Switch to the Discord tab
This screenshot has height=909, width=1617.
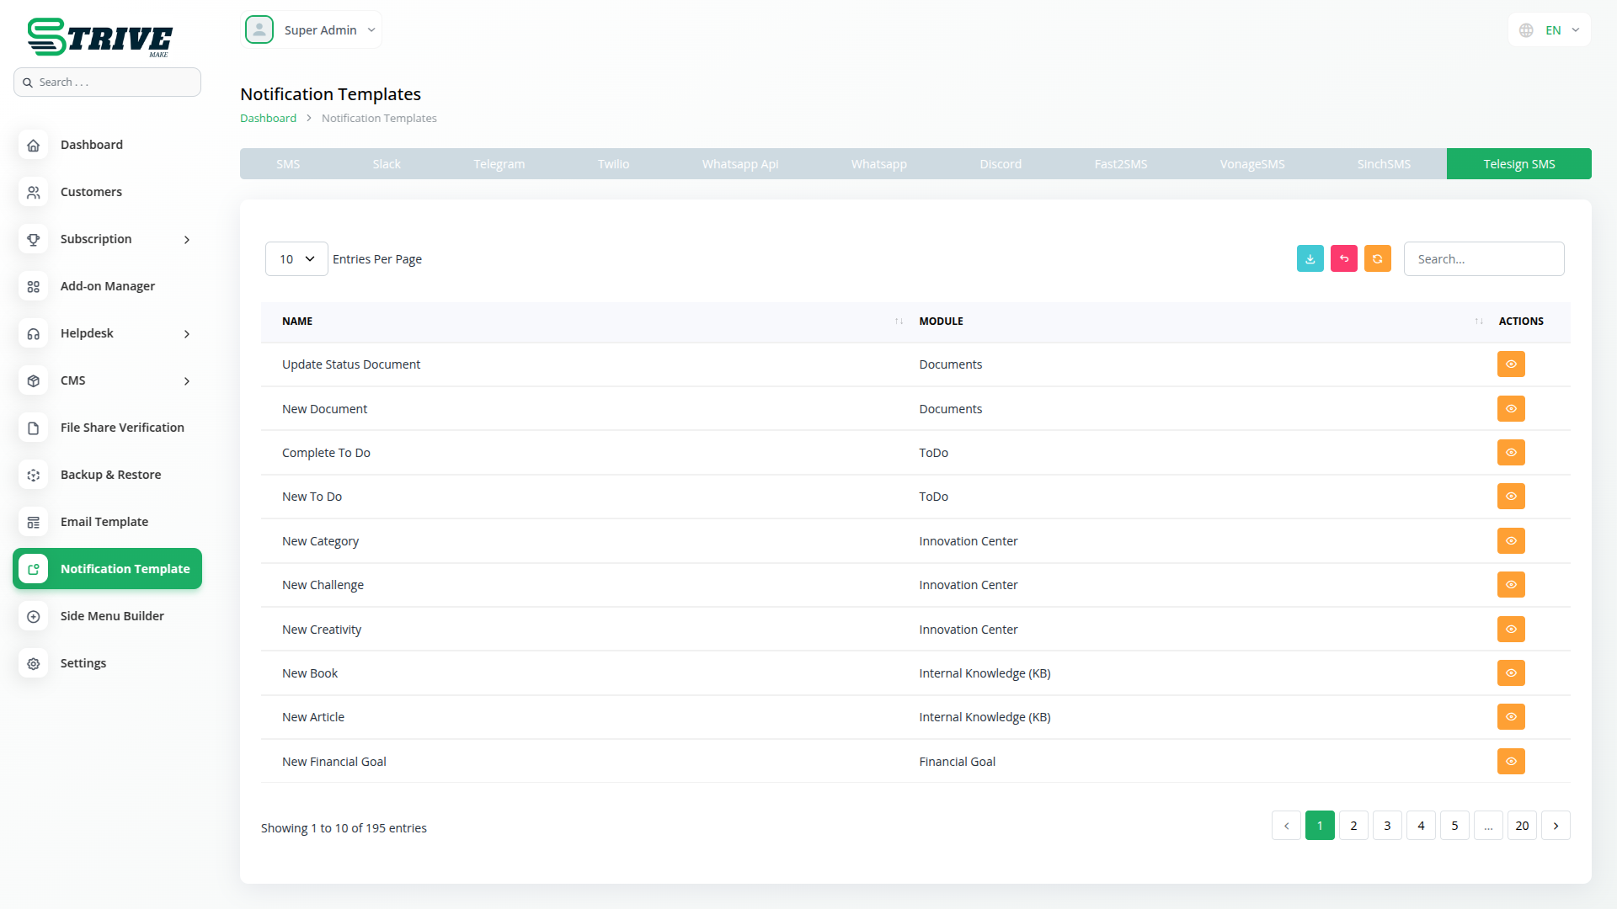(x=1000, y=164)
